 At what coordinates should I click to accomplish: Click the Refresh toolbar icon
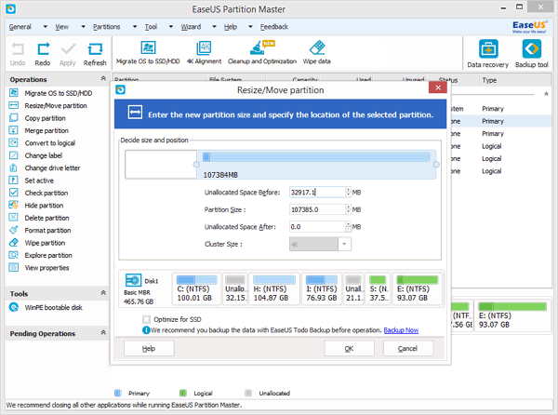coord(95,53)
